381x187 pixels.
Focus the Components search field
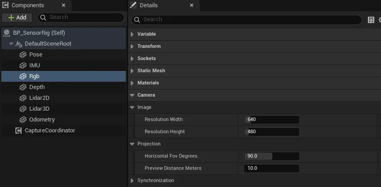81,17
